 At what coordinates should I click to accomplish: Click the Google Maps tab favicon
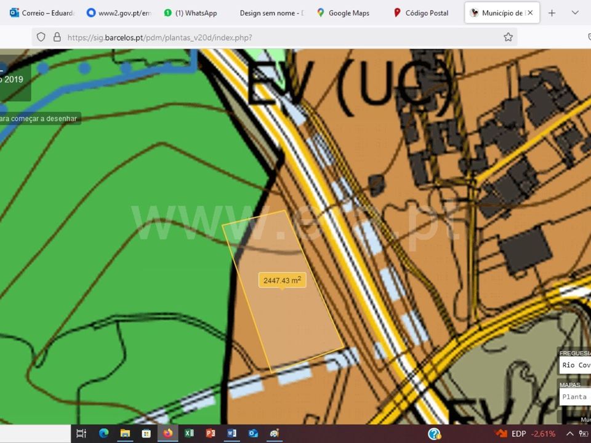320,13
